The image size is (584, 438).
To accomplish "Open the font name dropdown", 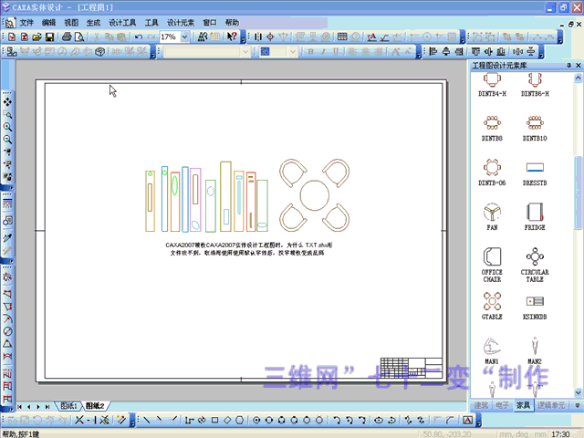I will pyautogui.click(x=245, y=51).
